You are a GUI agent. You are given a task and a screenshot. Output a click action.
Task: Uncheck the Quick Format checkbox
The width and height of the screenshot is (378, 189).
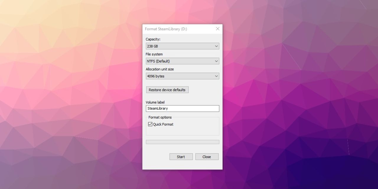click(150, 124)
